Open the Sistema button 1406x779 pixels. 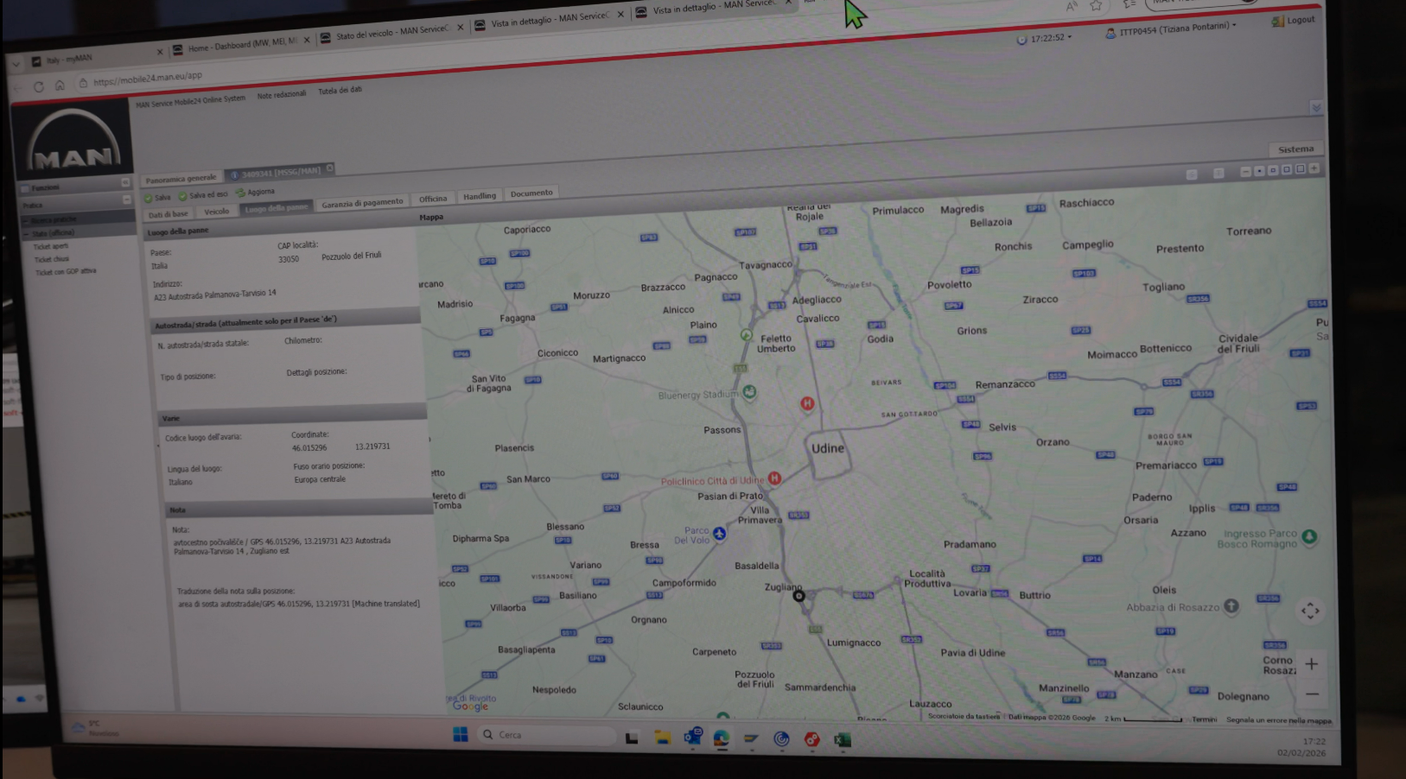pyautogui.click(x=1295, y=149)
